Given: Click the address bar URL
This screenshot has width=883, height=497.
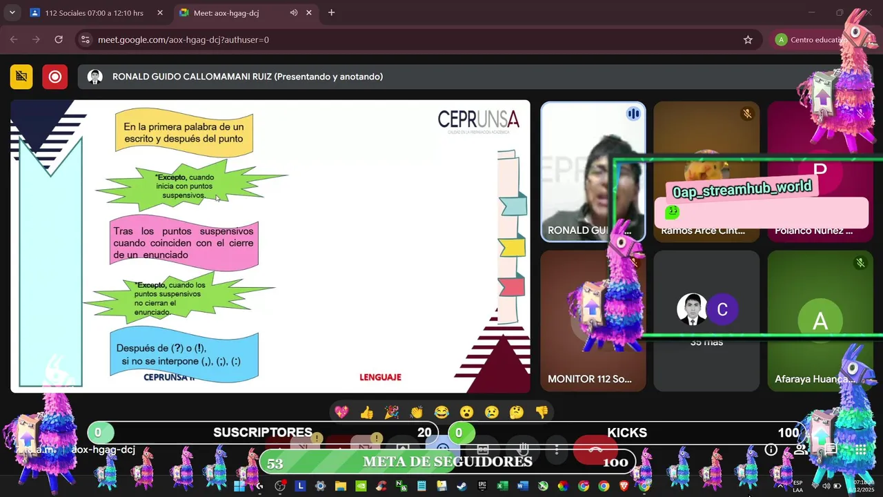Looking at the screenshot, I should [x=183, y=39].
